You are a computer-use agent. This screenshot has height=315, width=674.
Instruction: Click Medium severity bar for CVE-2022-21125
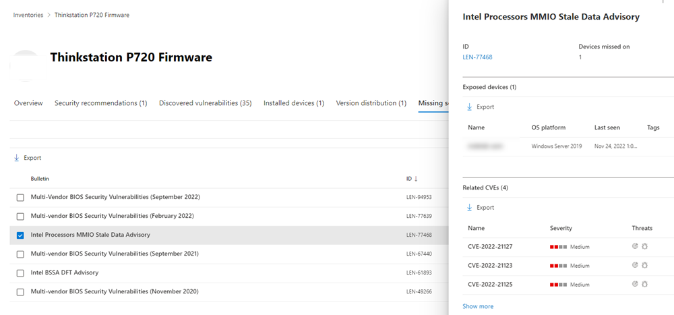tap(558, 285)
